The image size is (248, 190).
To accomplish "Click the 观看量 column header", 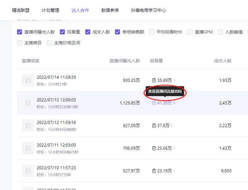I will coord(156,61).
